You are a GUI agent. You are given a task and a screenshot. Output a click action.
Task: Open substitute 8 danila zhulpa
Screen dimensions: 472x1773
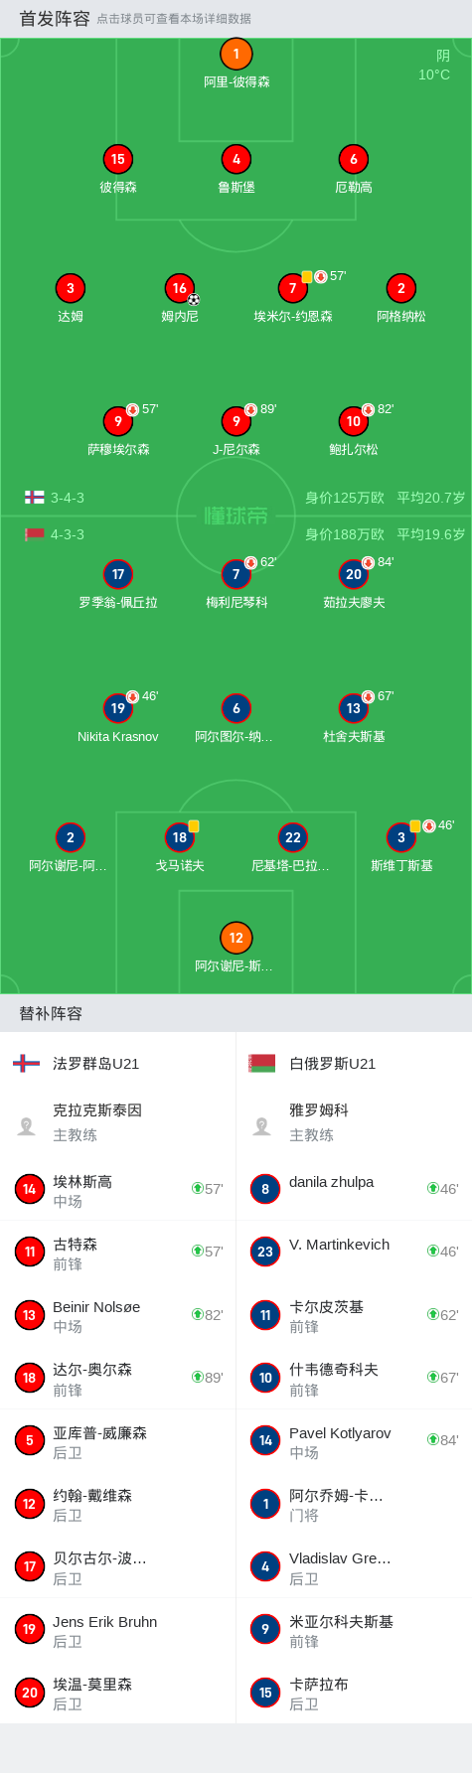(354, 1189)
